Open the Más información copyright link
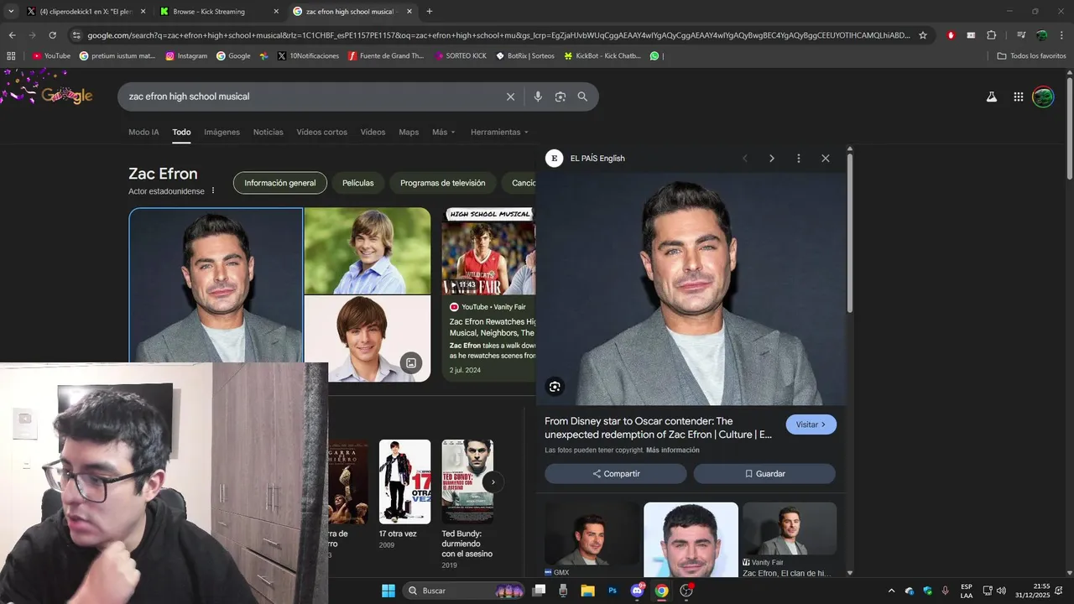Viewport: 1074px width, 604px height. tap(673, 450)
